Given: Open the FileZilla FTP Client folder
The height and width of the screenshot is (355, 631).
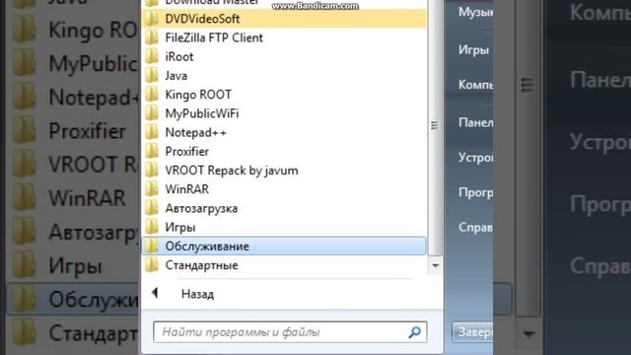Looking at the screenshot, I should coord(284,37).
